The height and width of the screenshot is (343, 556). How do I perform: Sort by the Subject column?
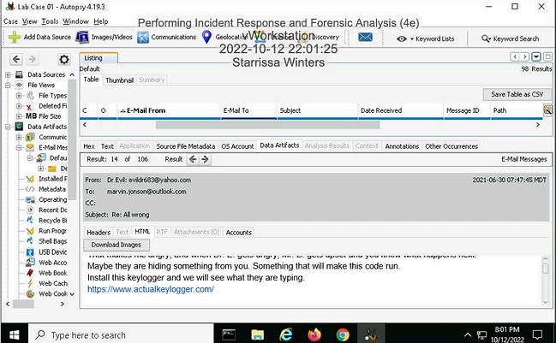pyautogui.click(x=317, y=111)
